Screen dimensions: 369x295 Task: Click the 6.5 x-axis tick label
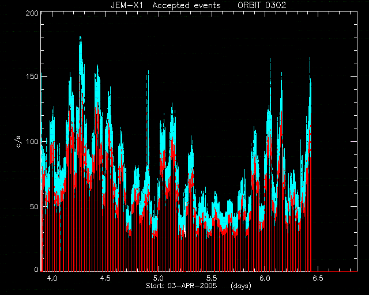[x=318, y=278]
